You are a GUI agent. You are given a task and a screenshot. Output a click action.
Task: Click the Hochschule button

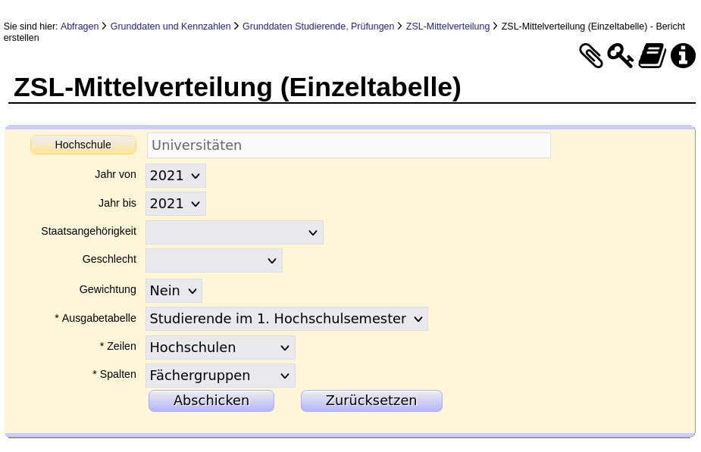pos(83,145)
